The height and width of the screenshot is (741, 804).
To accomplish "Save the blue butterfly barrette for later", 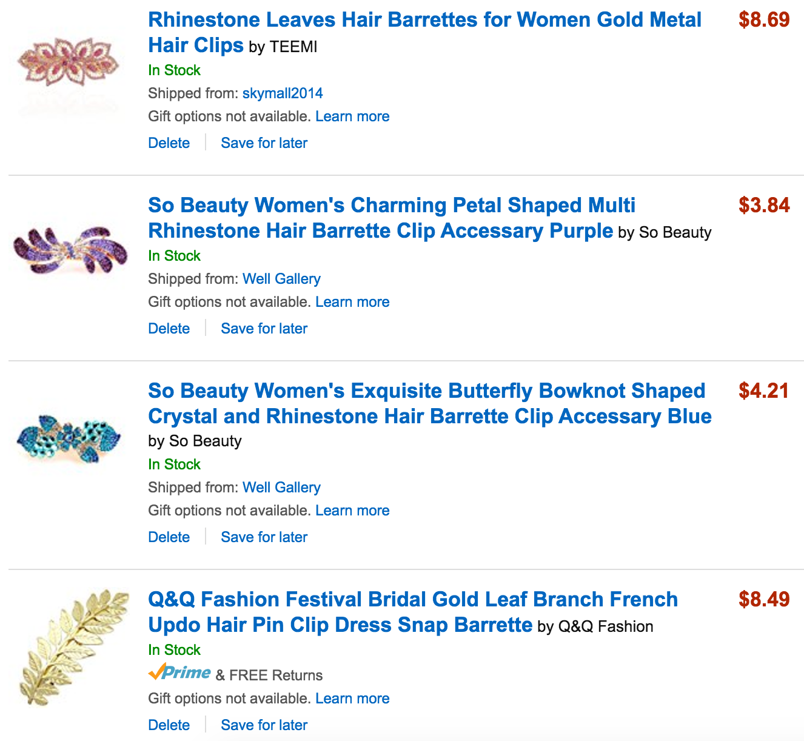I will coord(264,537).
